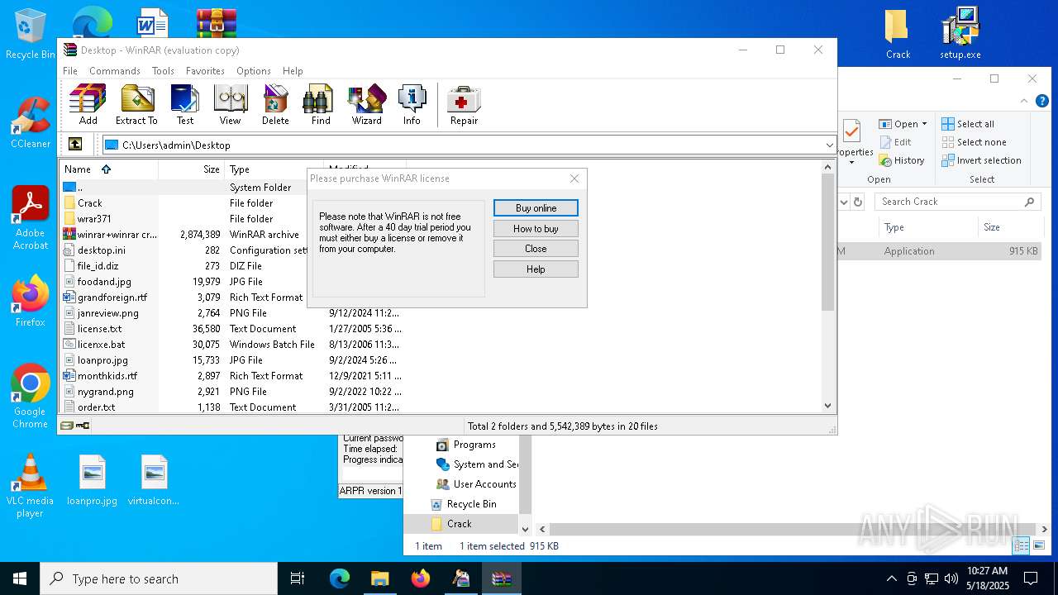
Task: Click the Buy online button
Action: (x=536, y=208)
